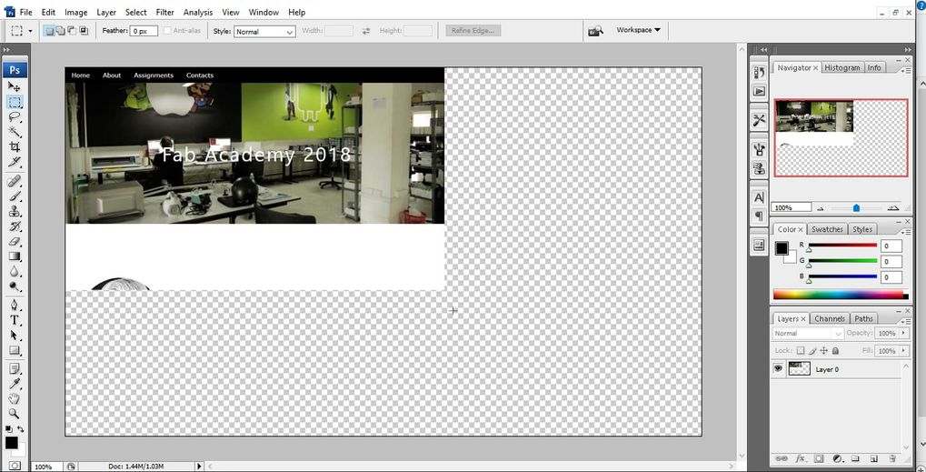Image resolution: width=926 pixels, height=472 pixels.
Task: Select the History Brush tool
Action: click(x=15, y=226)
